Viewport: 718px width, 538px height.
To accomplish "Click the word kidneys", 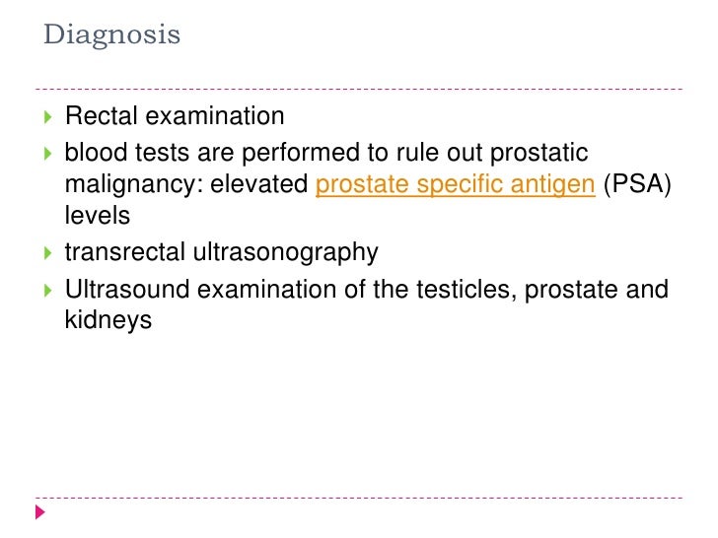I will tap(108, 320).
